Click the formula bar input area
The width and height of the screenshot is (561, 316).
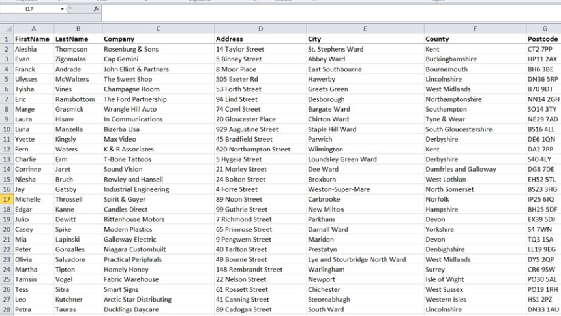[331, 13]
